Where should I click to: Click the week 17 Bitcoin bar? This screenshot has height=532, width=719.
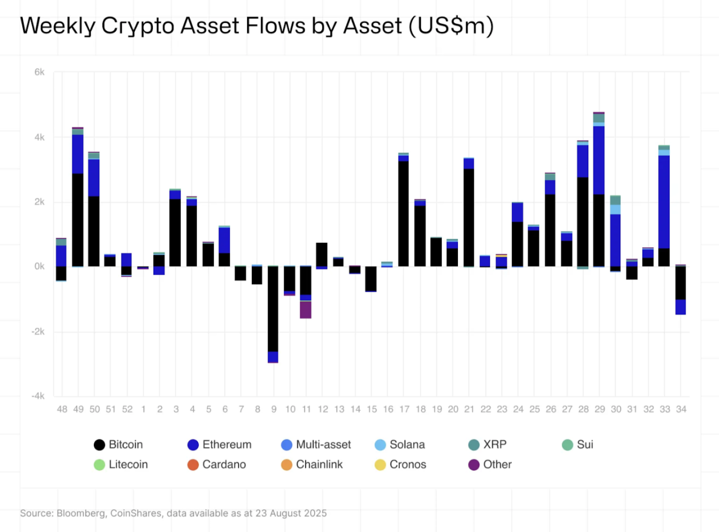403,214
